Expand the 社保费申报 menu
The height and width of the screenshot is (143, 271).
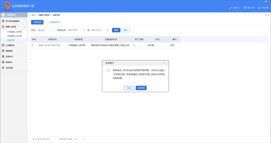click(14, 45)
